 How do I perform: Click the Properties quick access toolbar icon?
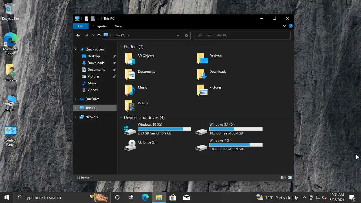point(87,19)
